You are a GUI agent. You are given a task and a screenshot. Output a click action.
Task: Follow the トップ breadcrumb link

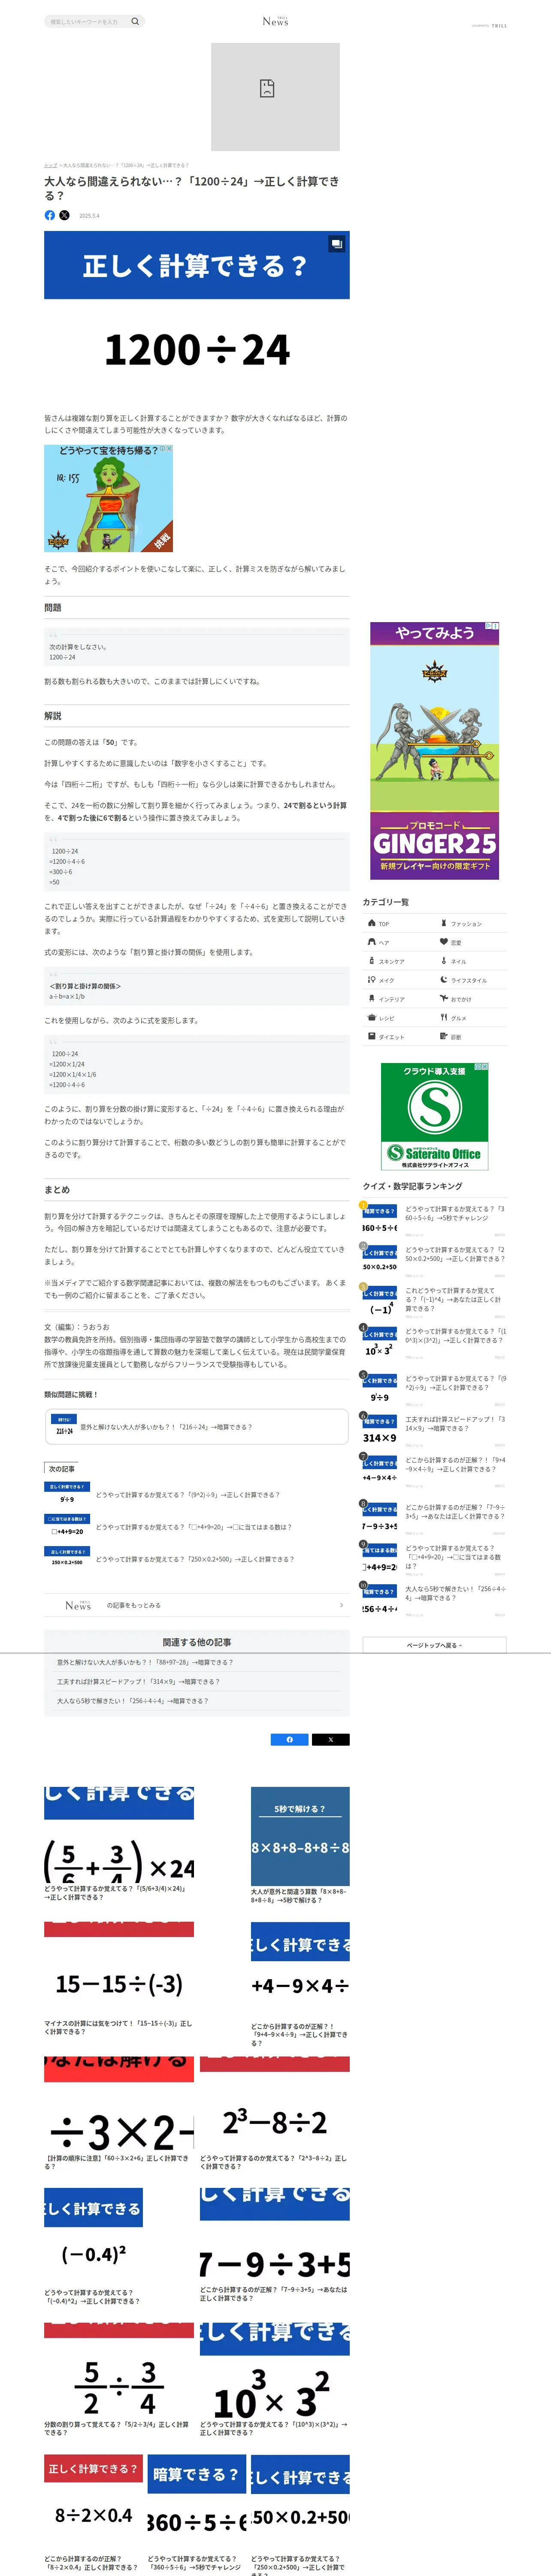(x=50, y=165)
